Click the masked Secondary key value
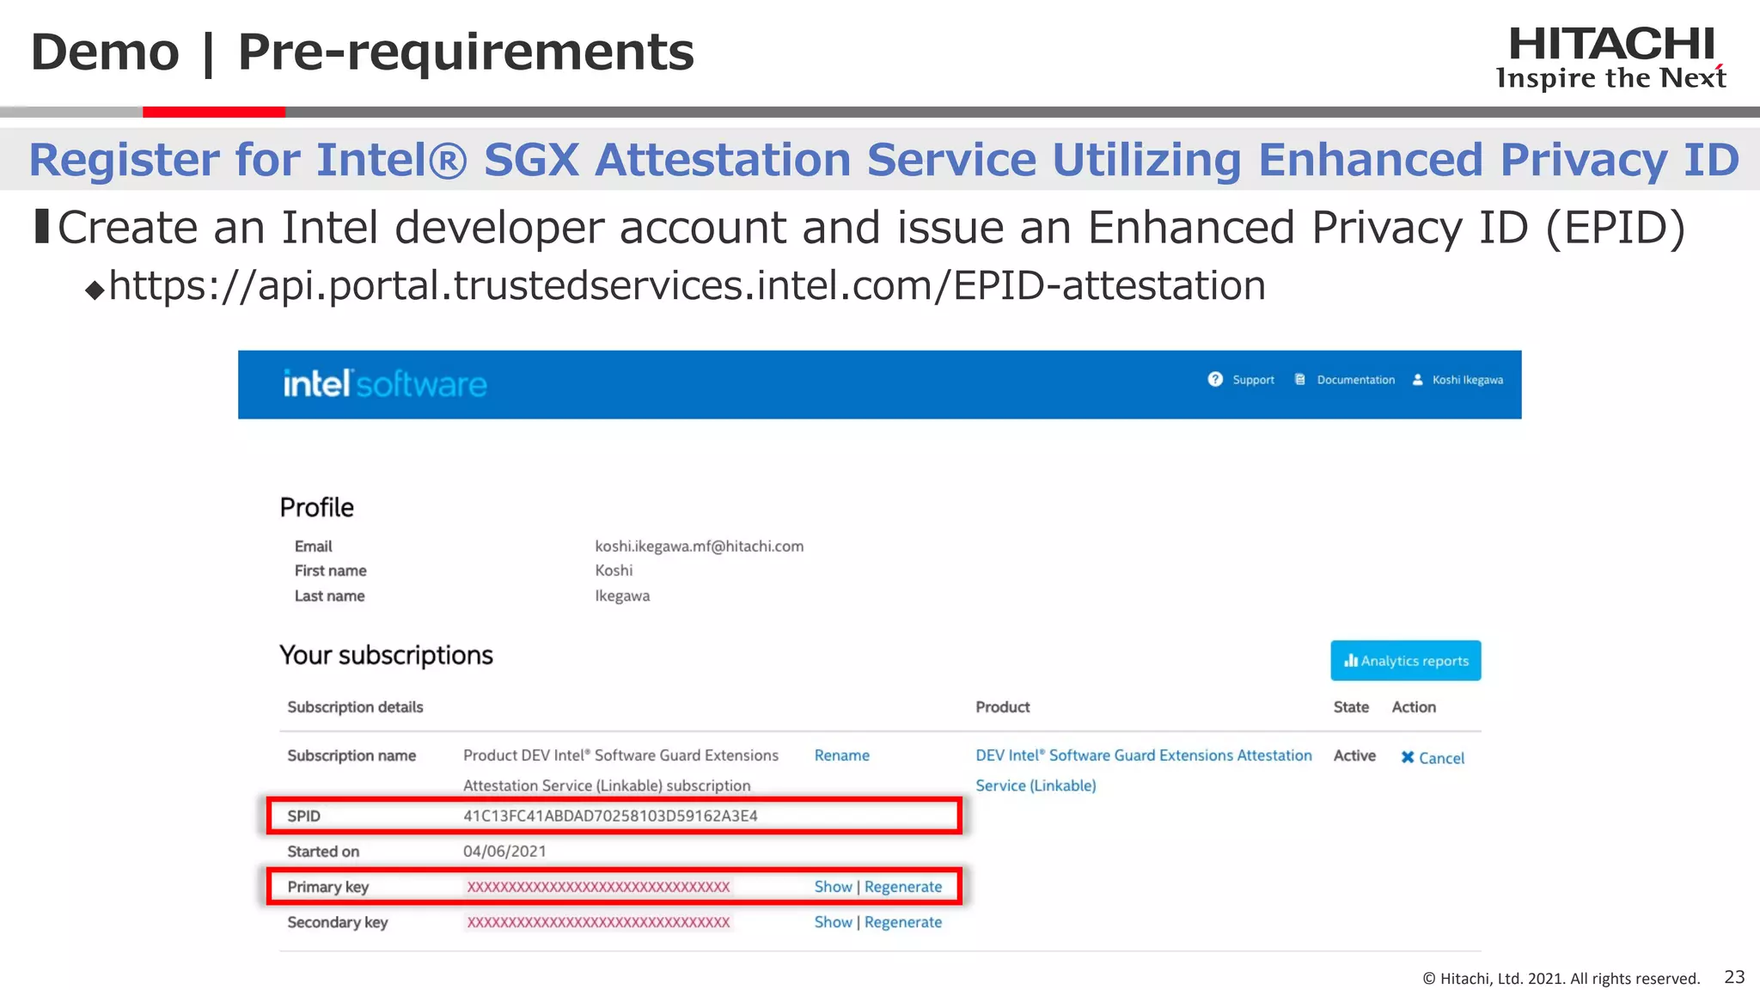Screen dimensions: 1760x990 point(598,922)
